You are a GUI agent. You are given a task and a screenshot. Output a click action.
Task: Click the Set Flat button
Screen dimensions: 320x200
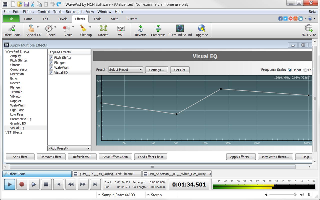point(180,70)
